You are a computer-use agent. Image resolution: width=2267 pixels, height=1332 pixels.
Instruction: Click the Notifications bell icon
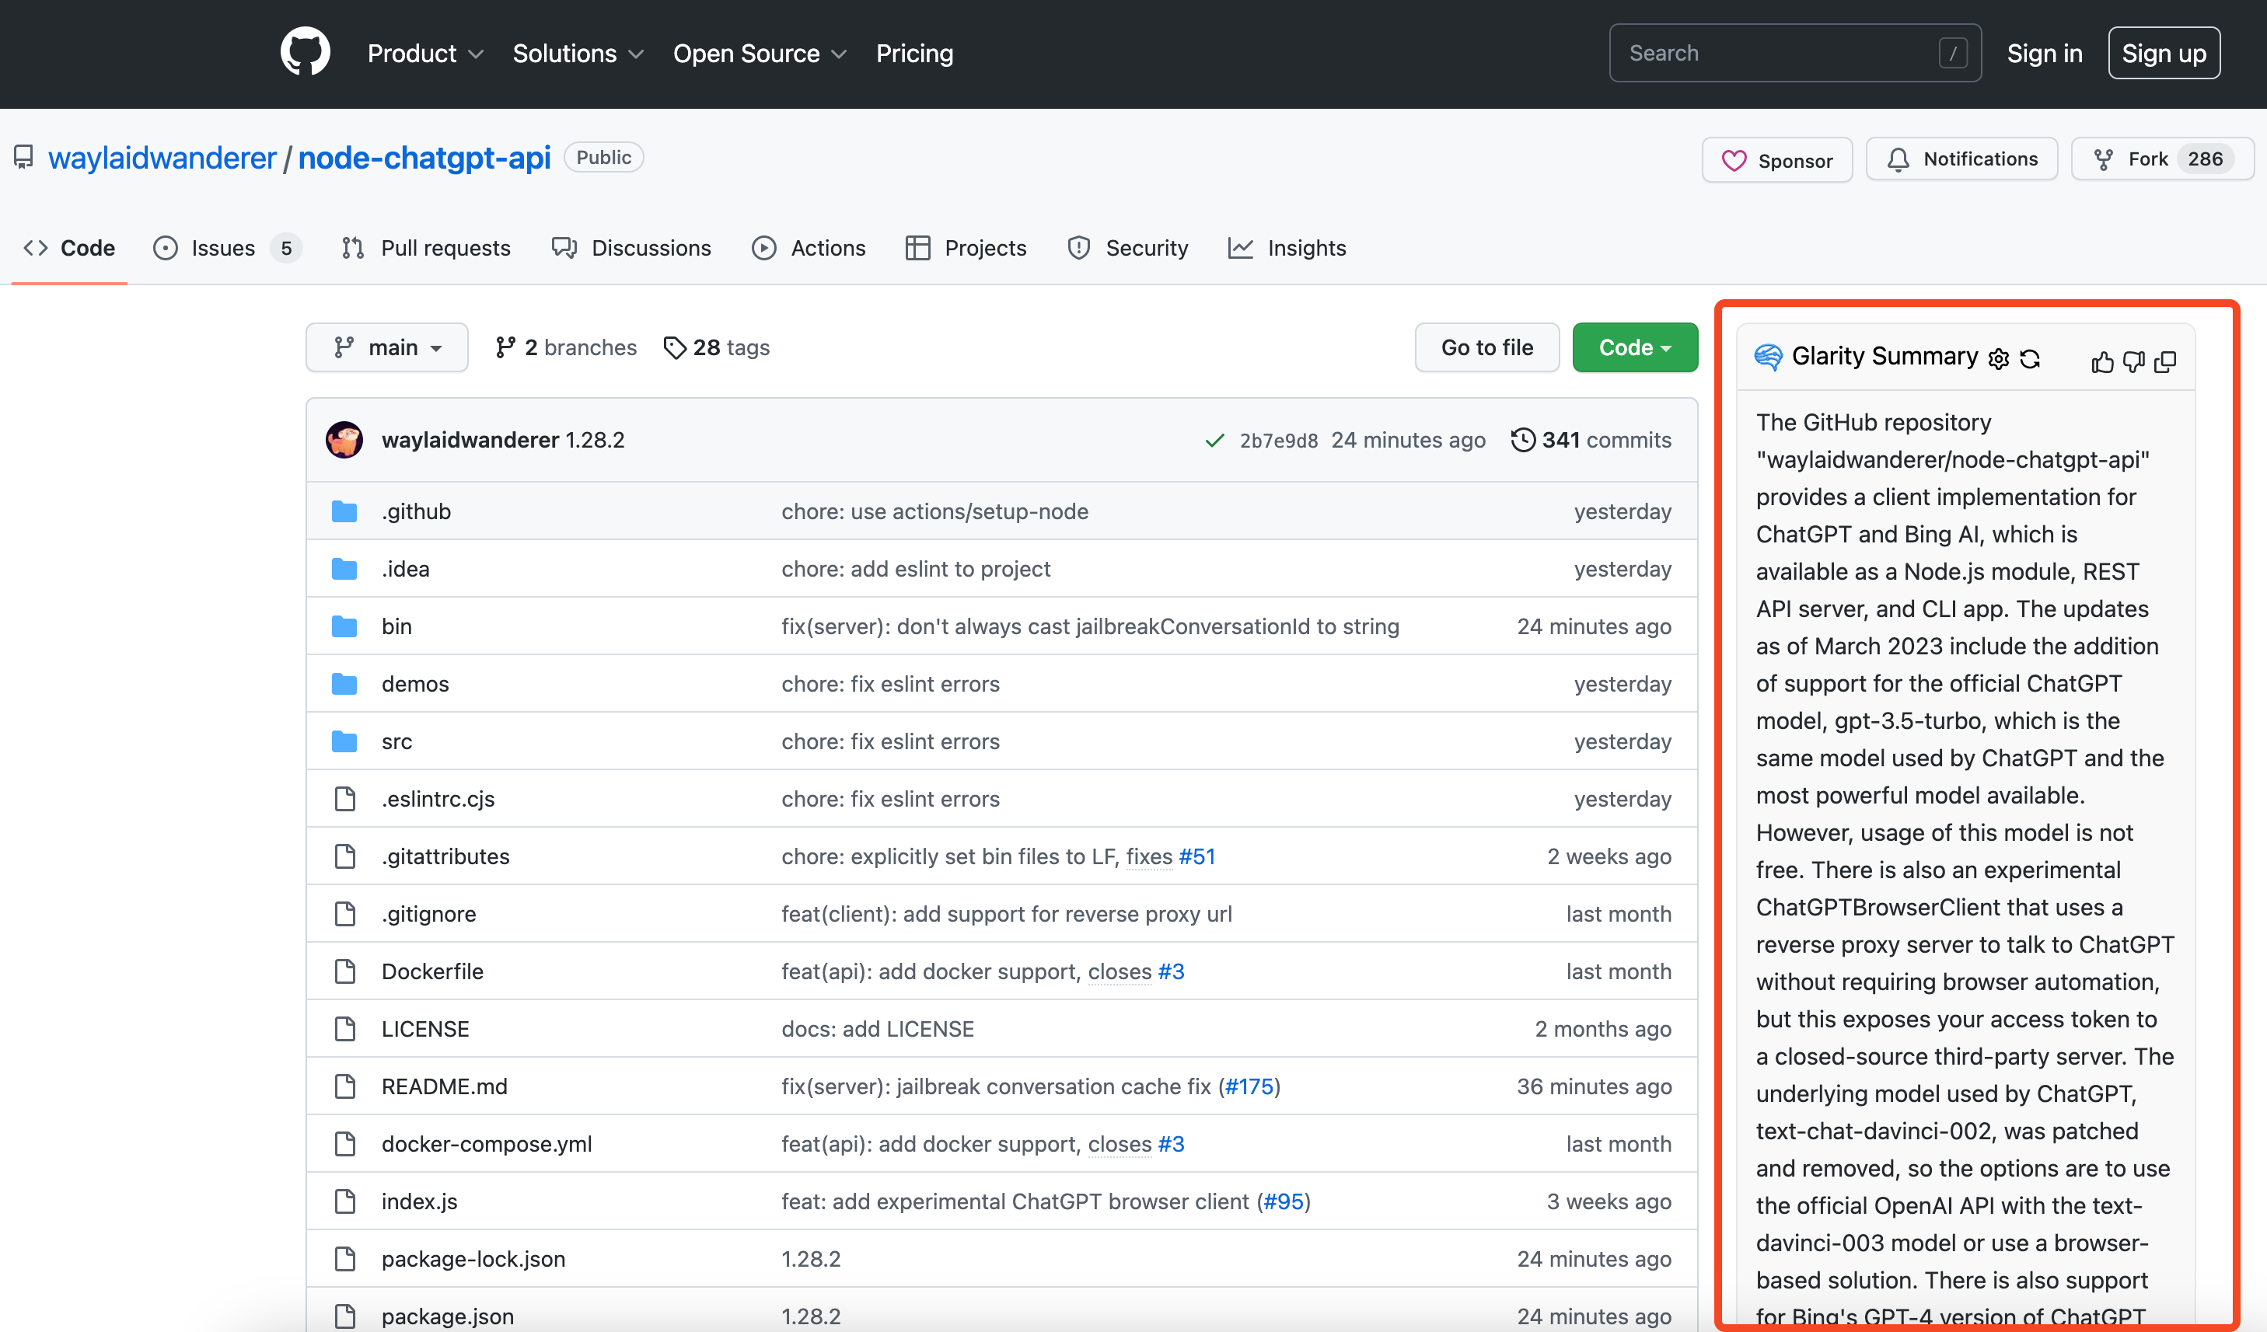point(1898,159)
